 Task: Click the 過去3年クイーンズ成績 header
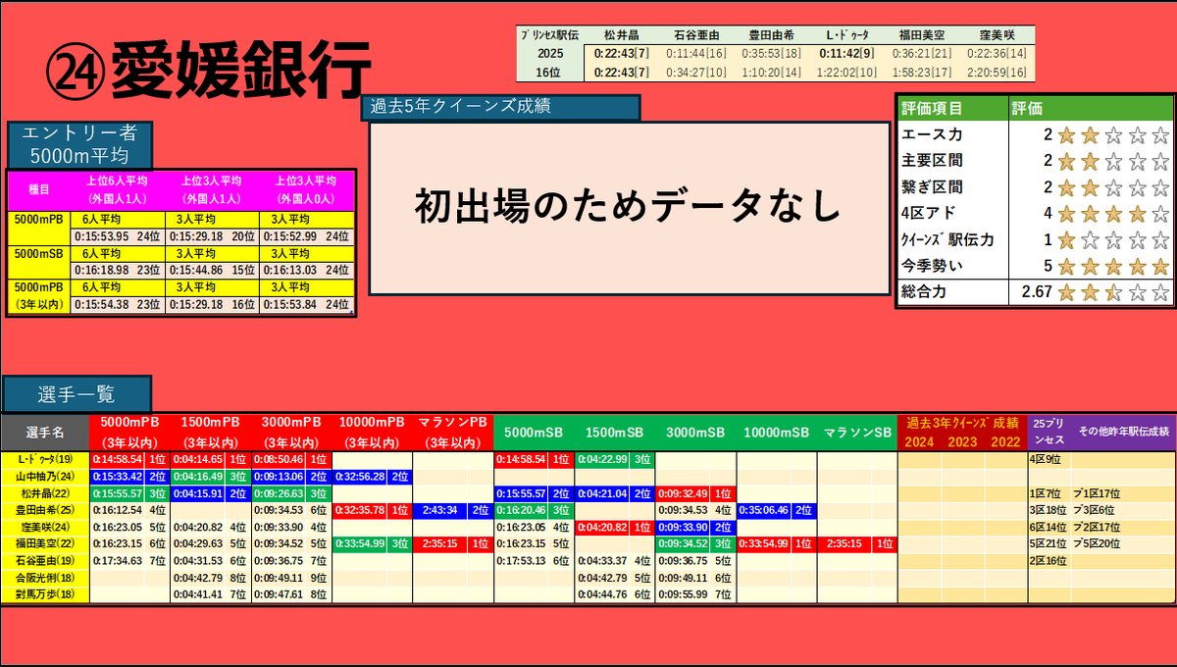click(962, 424)
